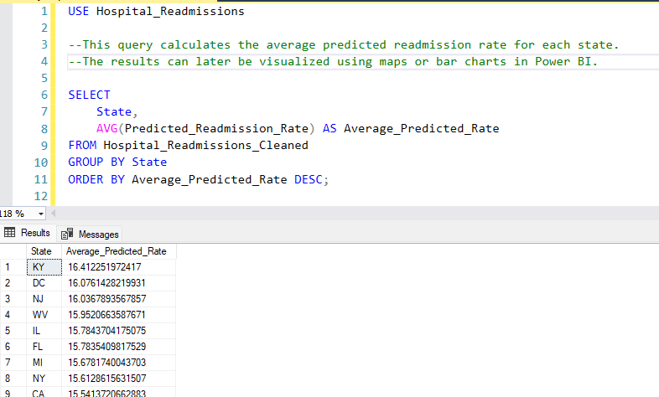Viewport: 659px width, 397px height.
Task: Open the 118 % zoom dropdown
Action: [x=41, y=214]
